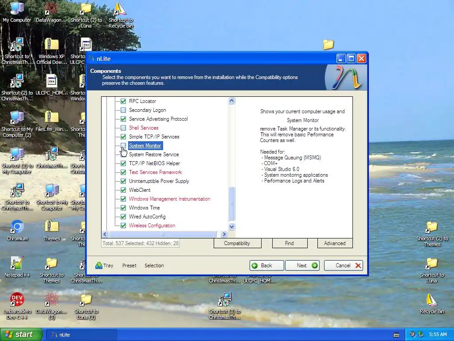Uncheck Wireless Configuration checkbox
The image size is (454, 341).
pos(123,226)
